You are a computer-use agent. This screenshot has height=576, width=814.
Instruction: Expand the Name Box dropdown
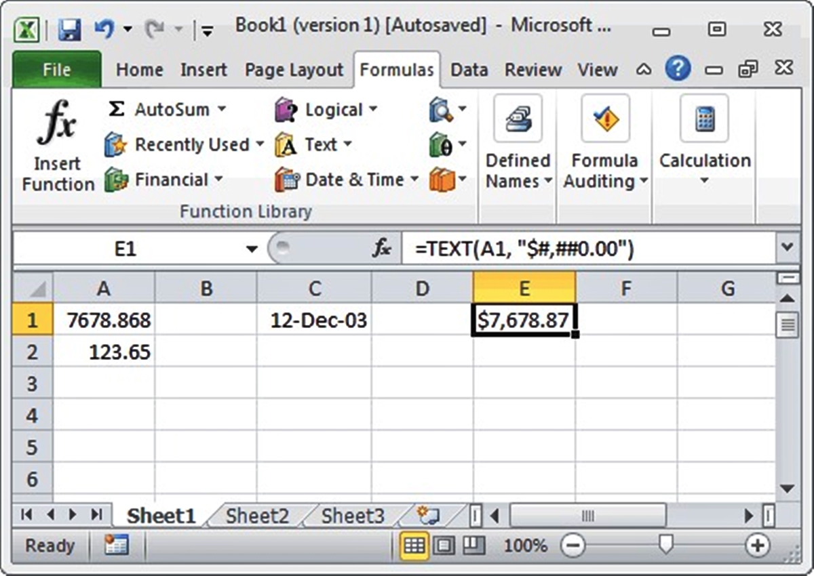click(x=252, y=247)
